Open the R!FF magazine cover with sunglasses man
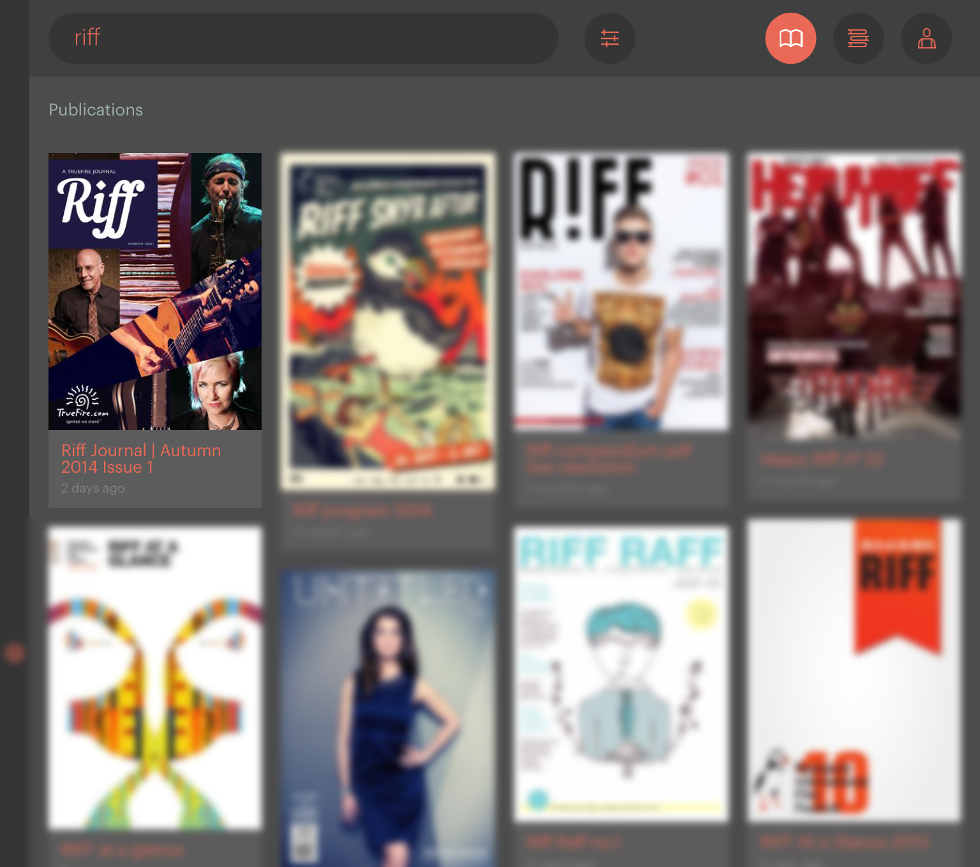 [x=621, y=292]
